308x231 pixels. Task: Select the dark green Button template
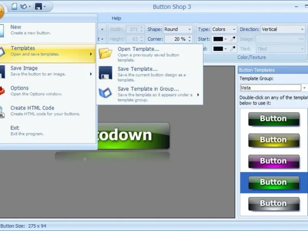click(274, 119)
